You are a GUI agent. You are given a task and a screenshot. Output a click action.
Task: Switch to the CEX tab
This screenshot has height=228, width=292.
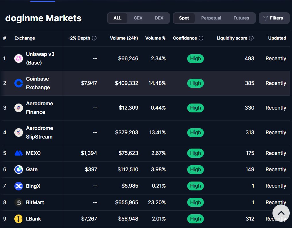click(138, 18)
